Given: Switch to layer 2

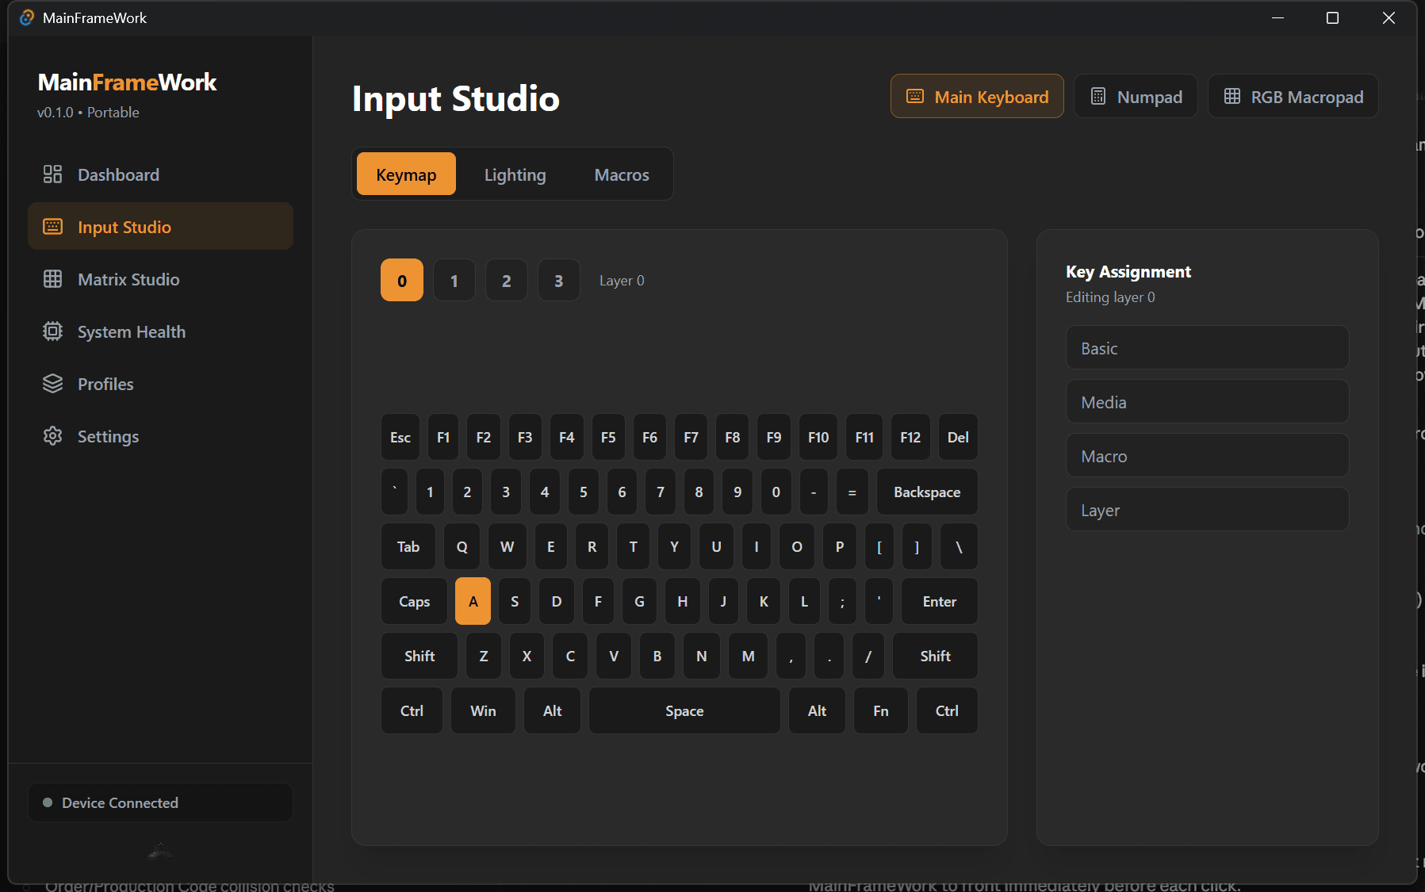Looking at the screenshot, I should tap(507, 280).
